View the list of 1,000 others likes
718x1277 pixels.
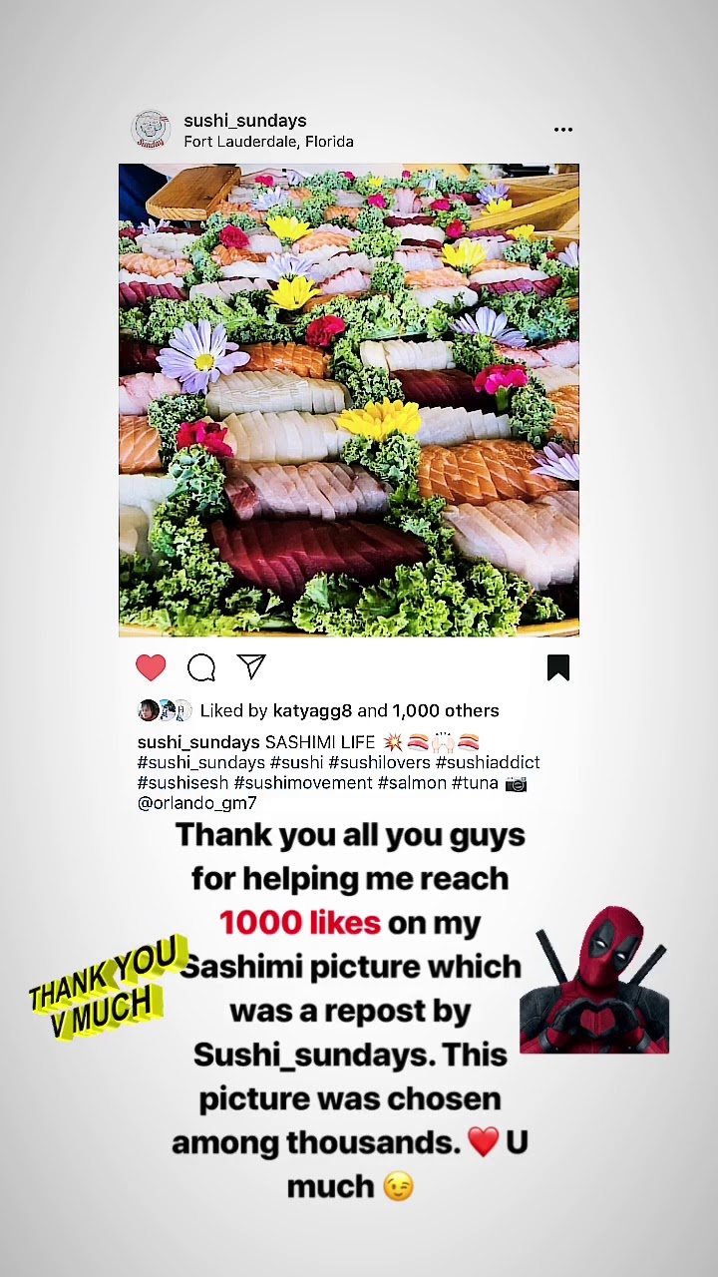[446, 710]
